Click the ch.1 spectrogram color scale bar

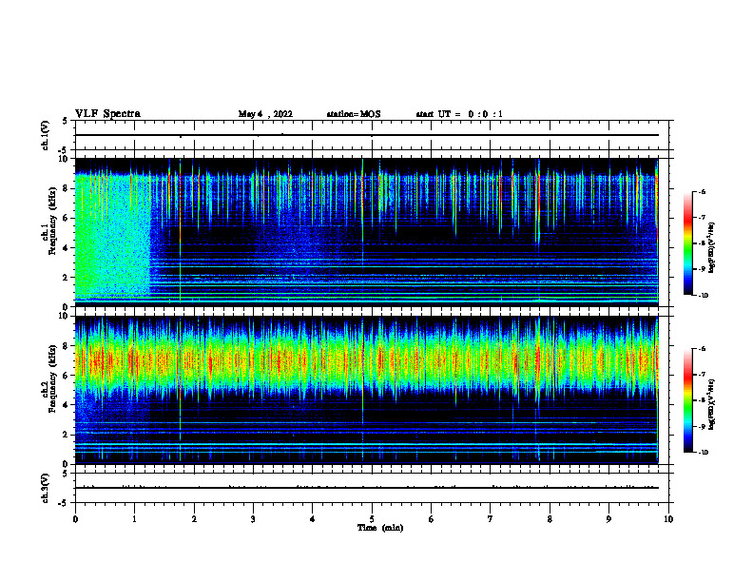click(687, 243)
